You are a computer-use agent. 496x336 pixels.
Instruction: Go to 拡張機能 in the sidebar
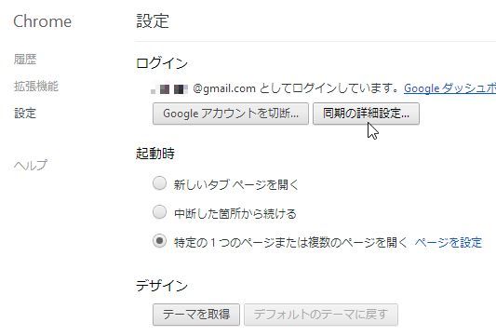[x=36, y=86]
